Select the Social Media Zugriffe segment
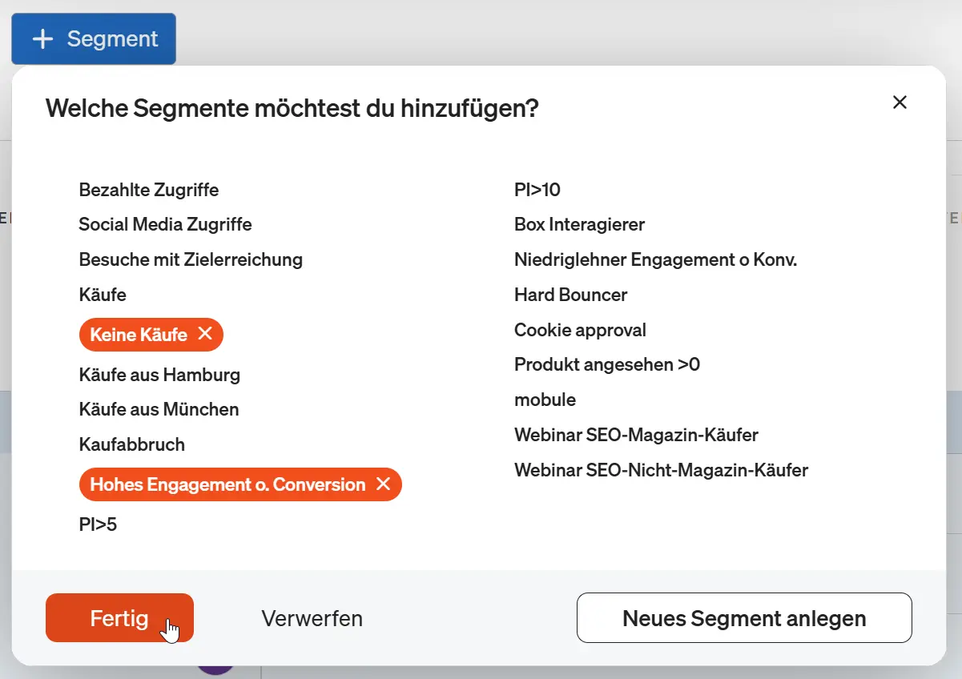This screenshot has width=962, height=679. coord(165,224)
